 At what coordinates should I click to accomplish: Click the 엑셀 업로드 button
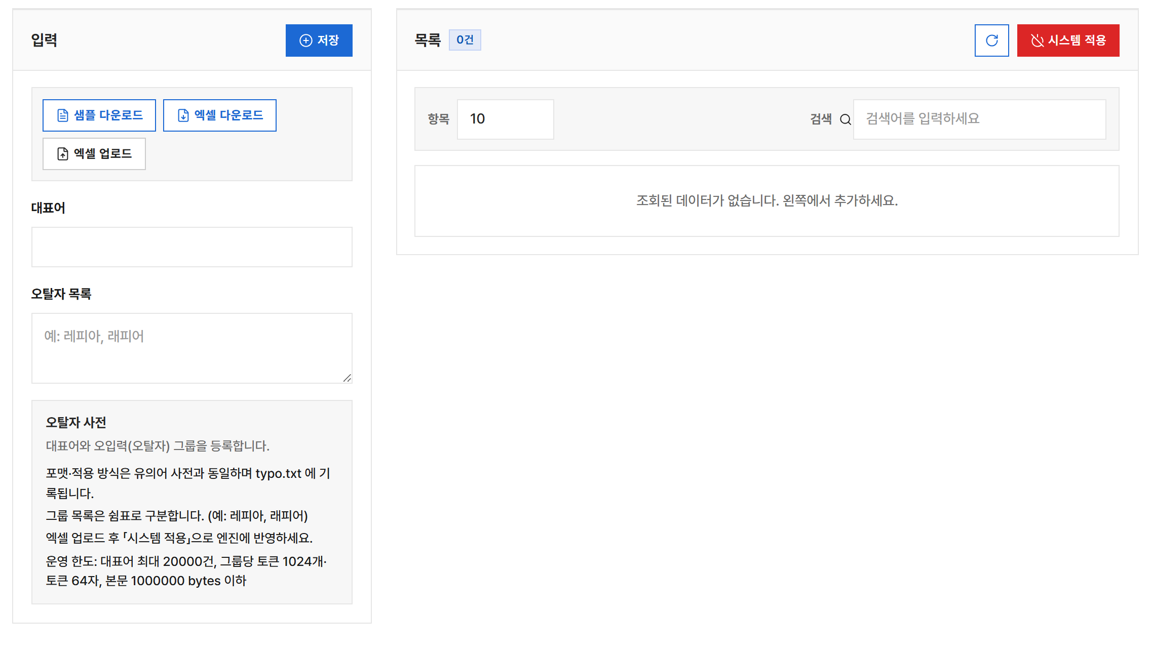(x=94, y=154)
